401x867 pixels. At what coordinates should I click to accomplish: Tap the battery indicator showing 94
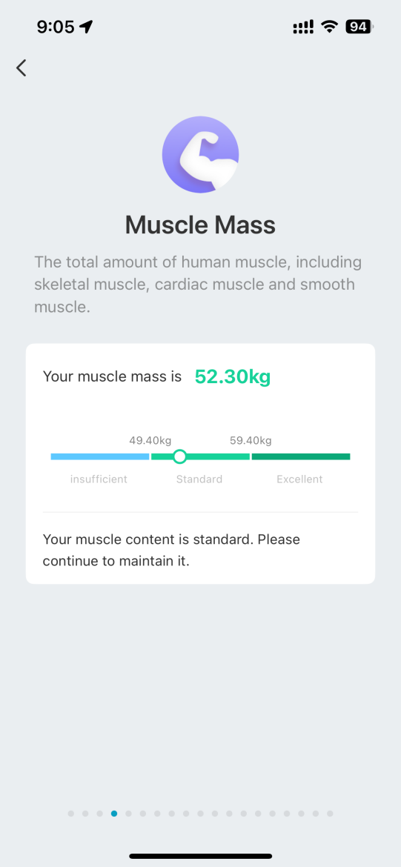[359, 26]
